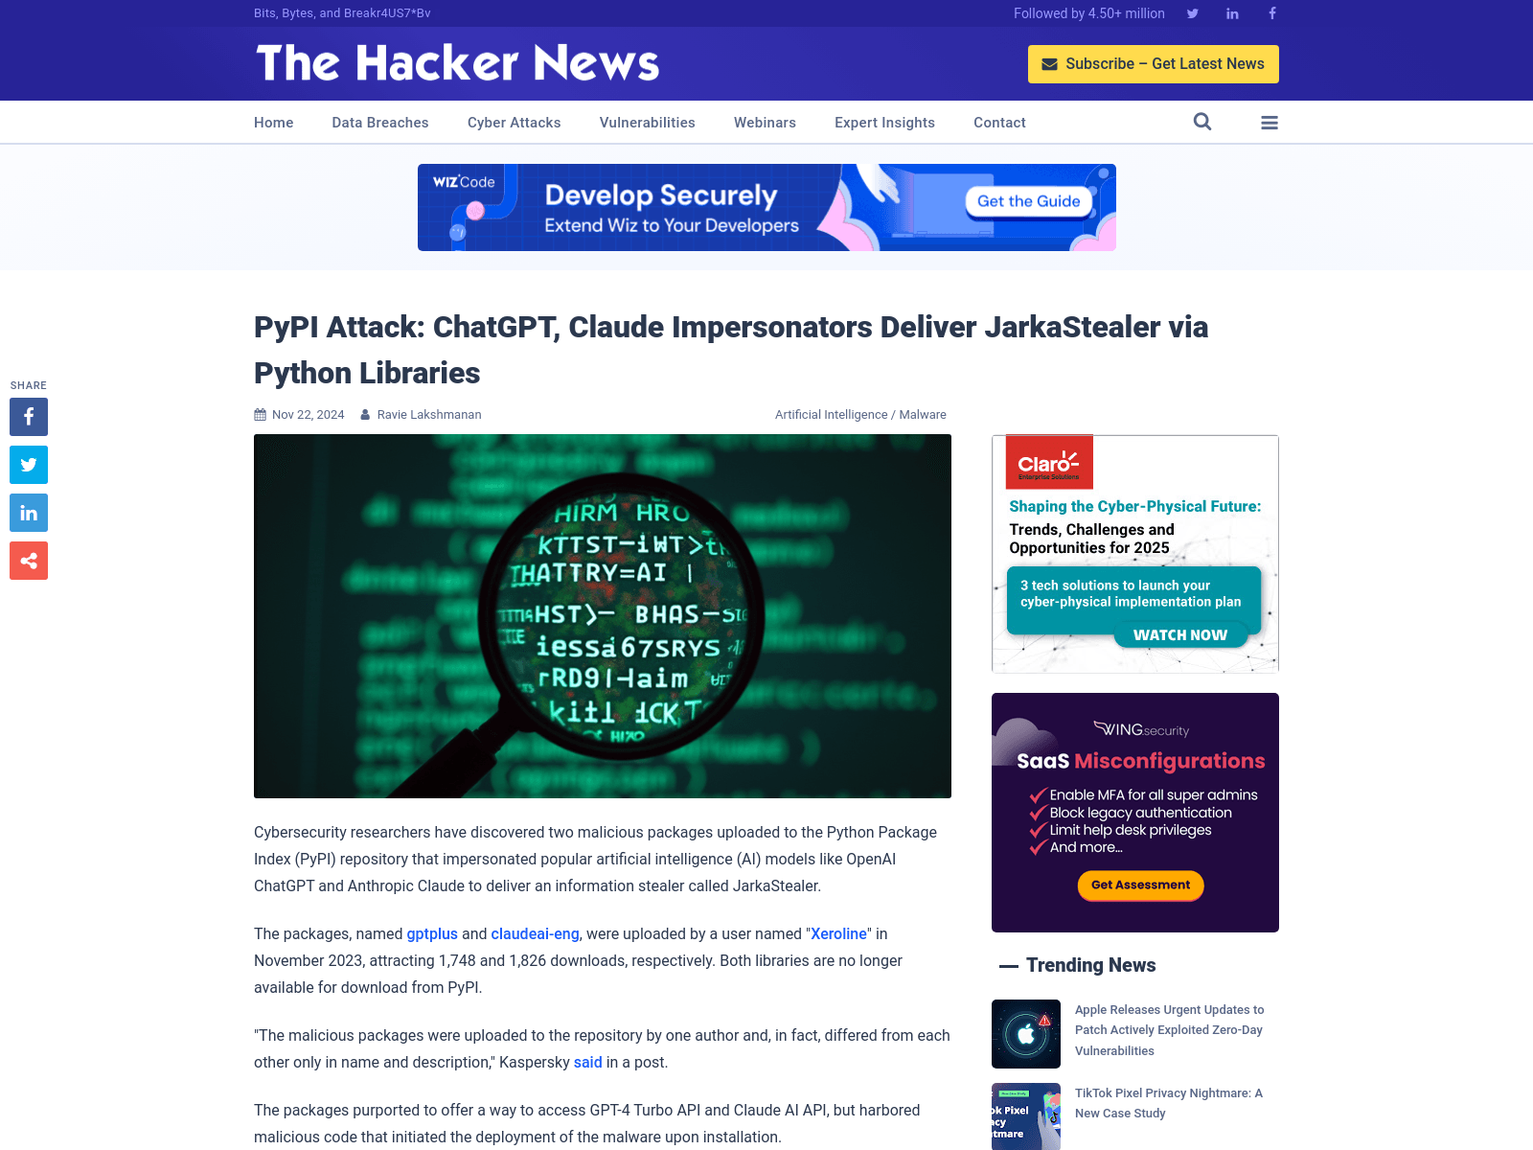The height and width of the screenshot is (1150, 1533).
Task: Open the Xeroline user link
Action: click(838, 933)
